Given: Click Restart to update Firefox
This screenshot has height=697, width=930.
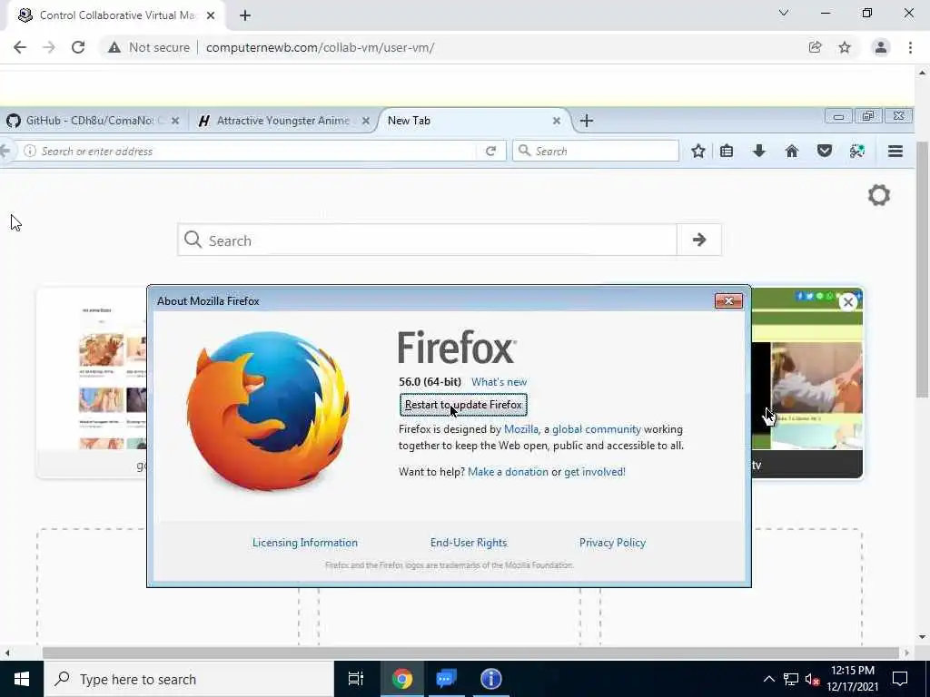Looking at the screenshot, I should [x=463, y=405].
